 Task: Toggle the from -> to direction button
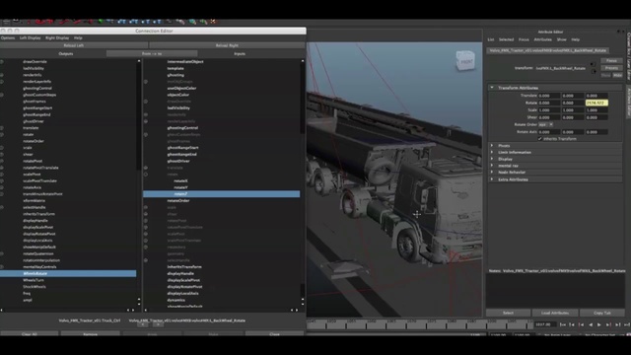point(152,53)
